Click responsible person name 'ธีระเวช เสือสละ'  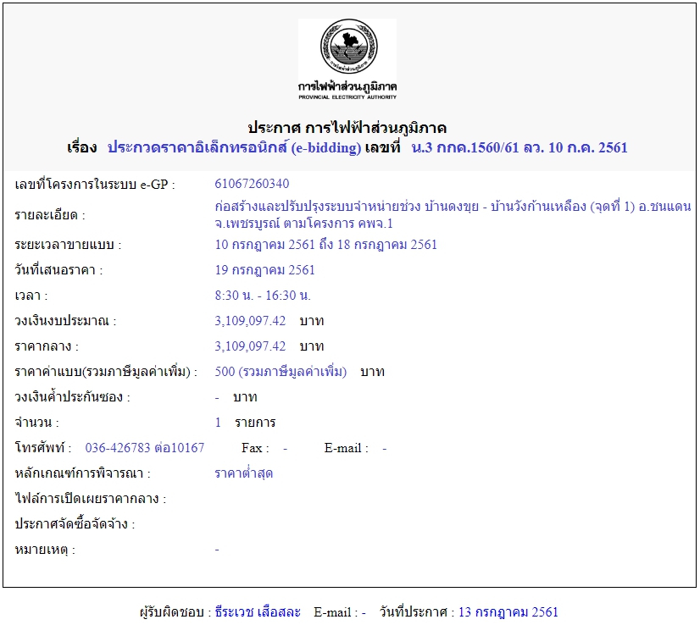click(258, 612)
